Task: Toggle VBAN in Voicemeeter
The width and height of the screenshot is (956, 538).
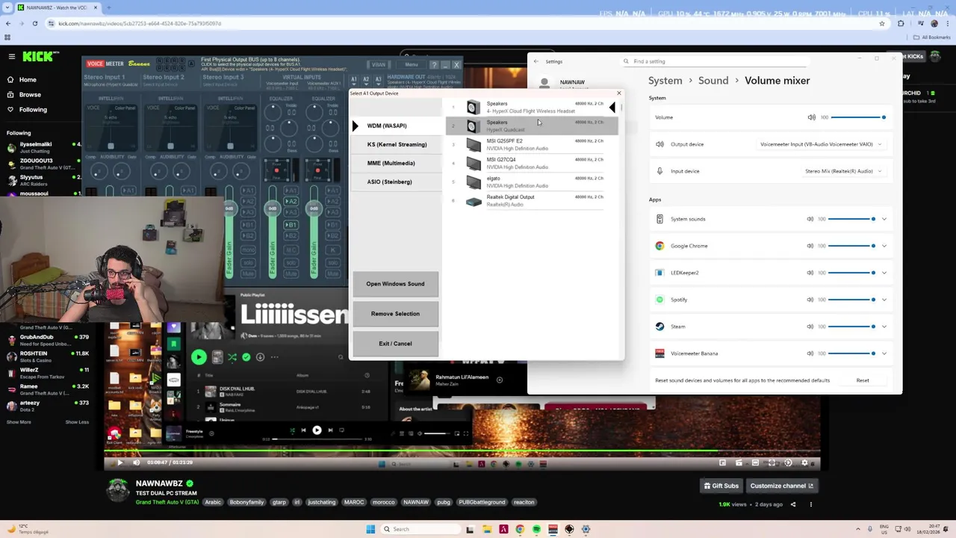Action: (x=379, y=65)
